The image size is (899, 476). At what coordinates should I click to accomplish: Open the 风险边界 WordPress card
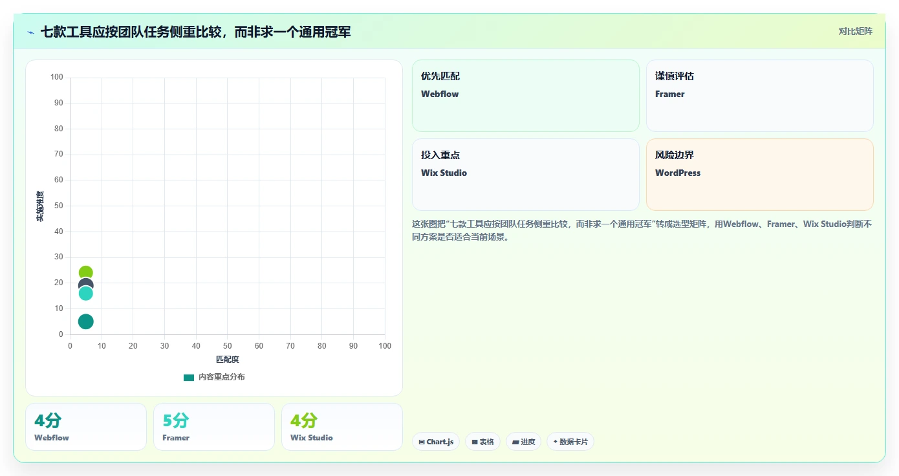click(x=760, y=175)
